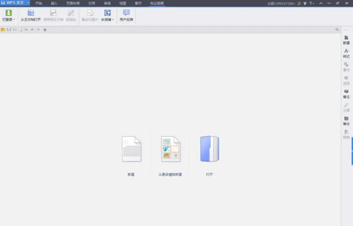Click the shirt skin icon
The image size is (353, 226).
tap(305, 3)
